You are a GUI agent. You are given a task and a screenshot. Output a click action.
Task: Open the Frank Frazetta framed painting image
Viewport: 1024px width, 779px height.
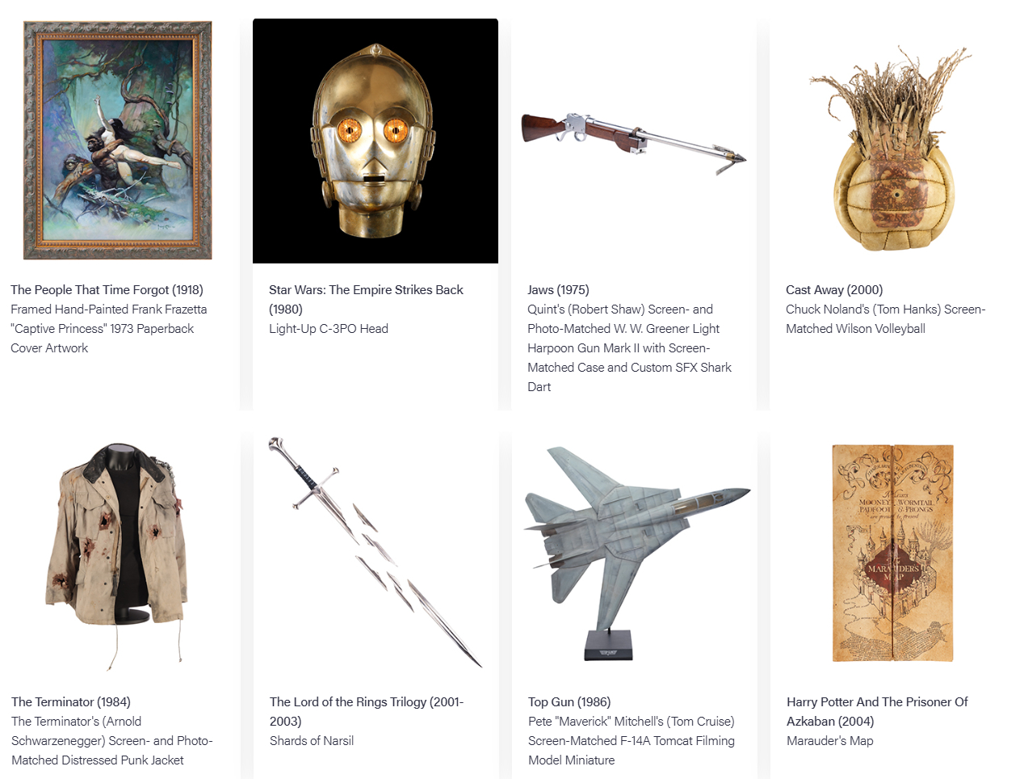[118, 141]
